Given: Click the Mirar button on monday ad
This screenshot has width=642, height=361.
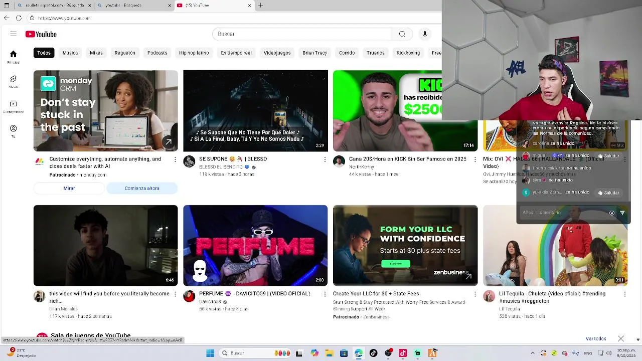Looking at the screenshot, I should 69,189.
